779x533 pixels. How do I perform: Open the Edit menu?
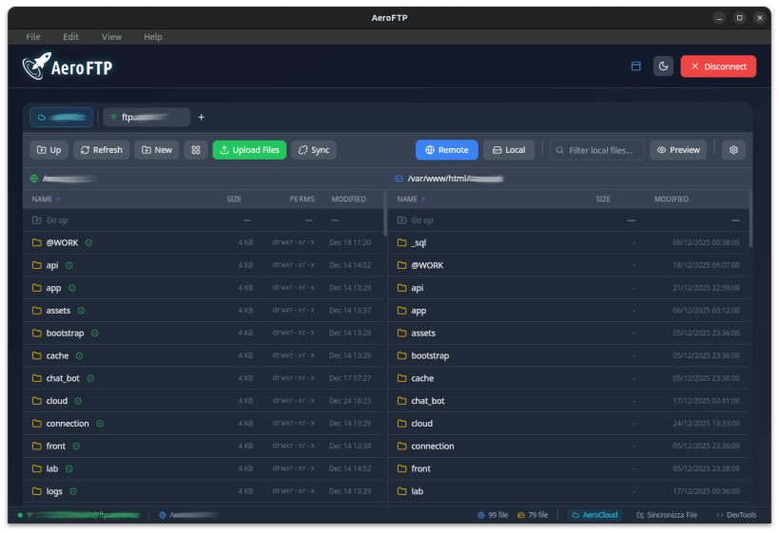pyautogui.click(x=70, y=37)
